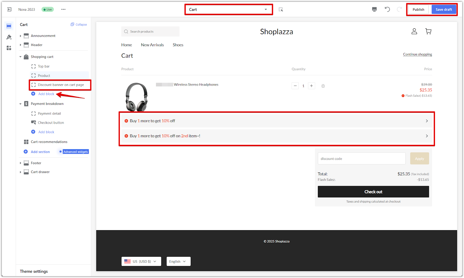Open the US (USD $) currency dropdown
464x278 pixels.
[x=141, y=261]
